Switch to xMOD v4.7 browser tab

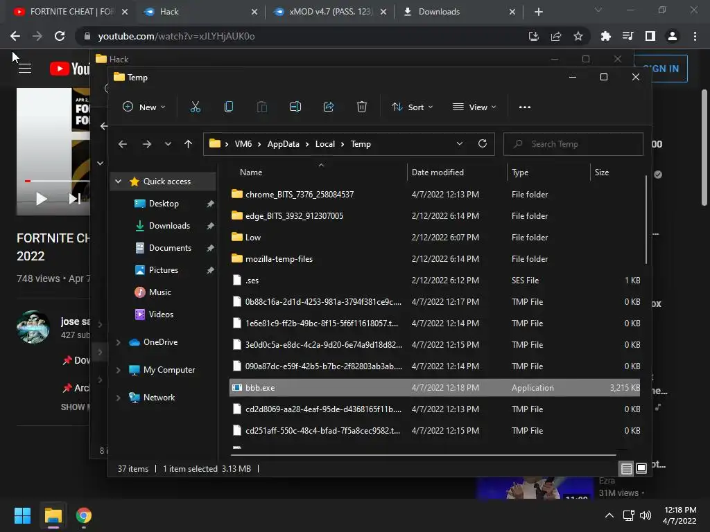[329, 12]
